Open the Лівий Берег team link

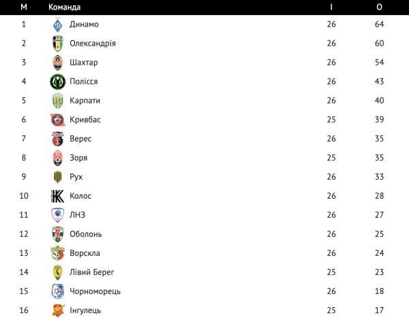tap(92, 272)
